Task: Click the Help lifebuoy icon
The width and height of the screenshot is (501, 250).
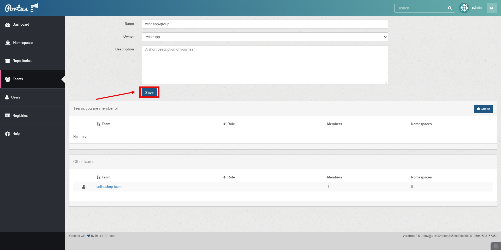Action: (8, 134)
